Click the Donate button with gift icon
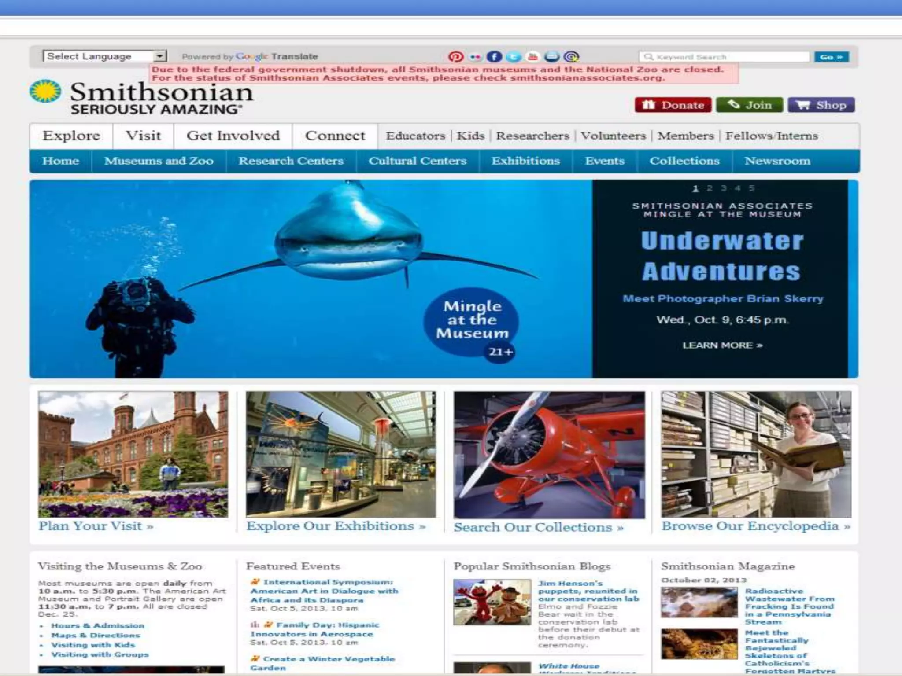This screenshot has width=902, height=676. coord(673,105)
